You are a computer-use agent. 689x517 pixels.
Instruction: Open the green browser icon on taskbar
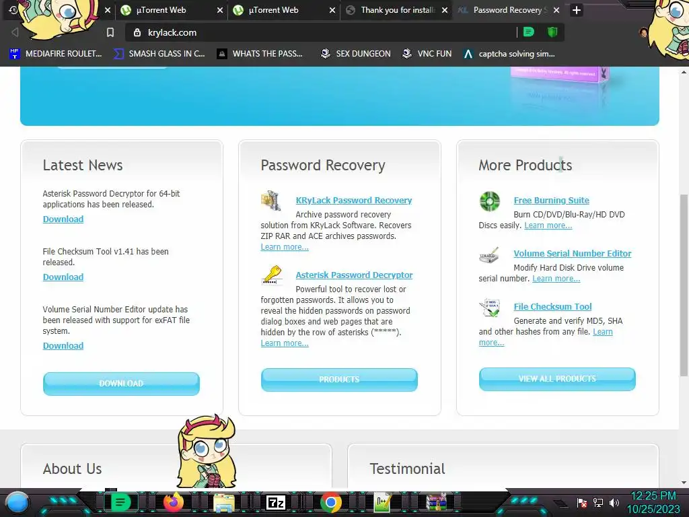(120, 502)
